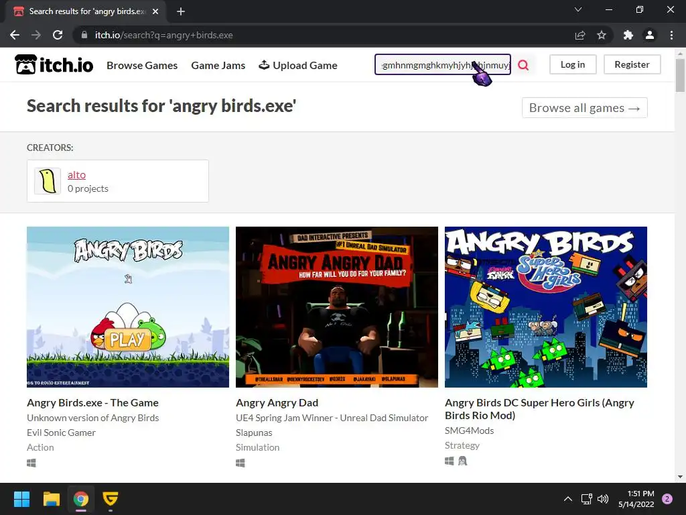The height and width of the screenshot is (515, 686).
Task: Go back with the browser back arrow
Action: tap(15, 35)
